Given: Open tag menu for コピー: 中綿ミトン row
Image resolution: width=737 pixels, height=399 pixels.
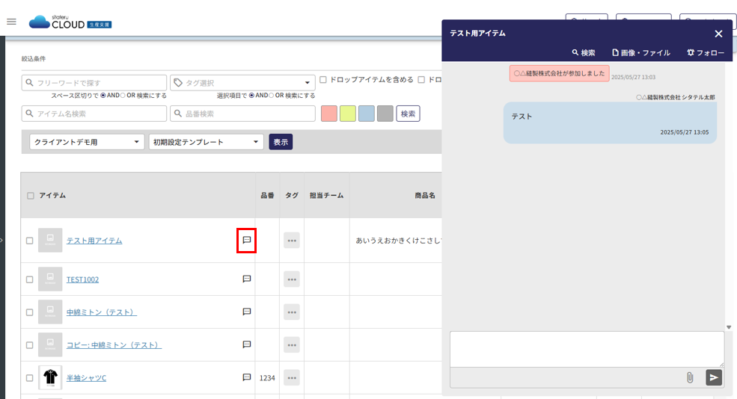Looking at the screenshot, I should click(292, 345).
